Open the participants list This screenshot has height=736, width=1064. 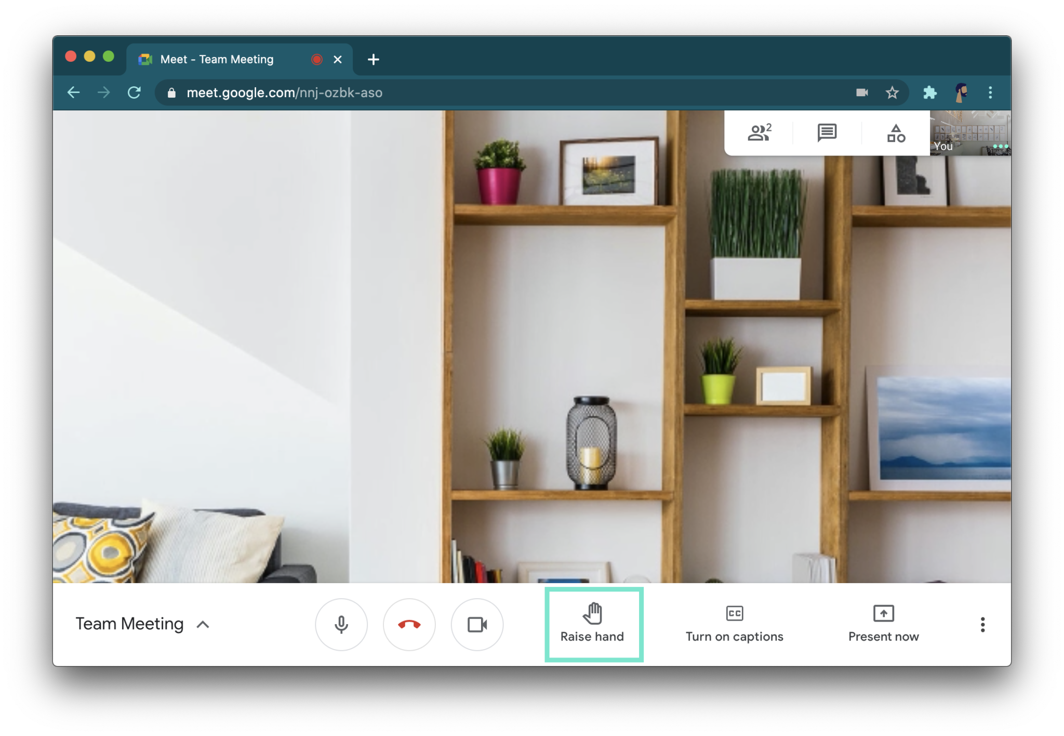click(759, 133)
